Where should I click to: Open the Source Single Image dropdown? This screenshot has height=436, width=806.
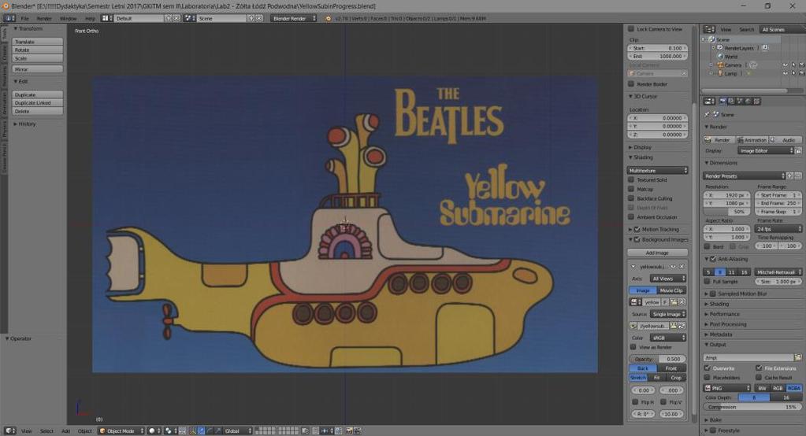[x=668, y=314]
